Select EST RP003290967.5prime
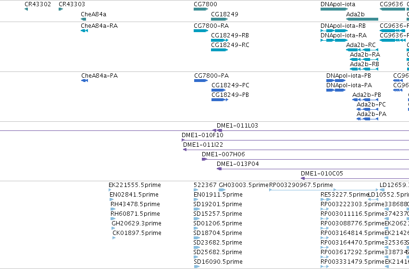 click(x=323, y=190)
